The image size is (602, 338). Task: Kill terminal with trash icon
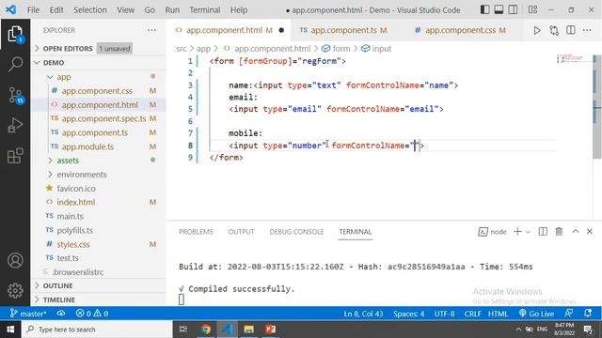pyautogui.click(x=559, y=232)
